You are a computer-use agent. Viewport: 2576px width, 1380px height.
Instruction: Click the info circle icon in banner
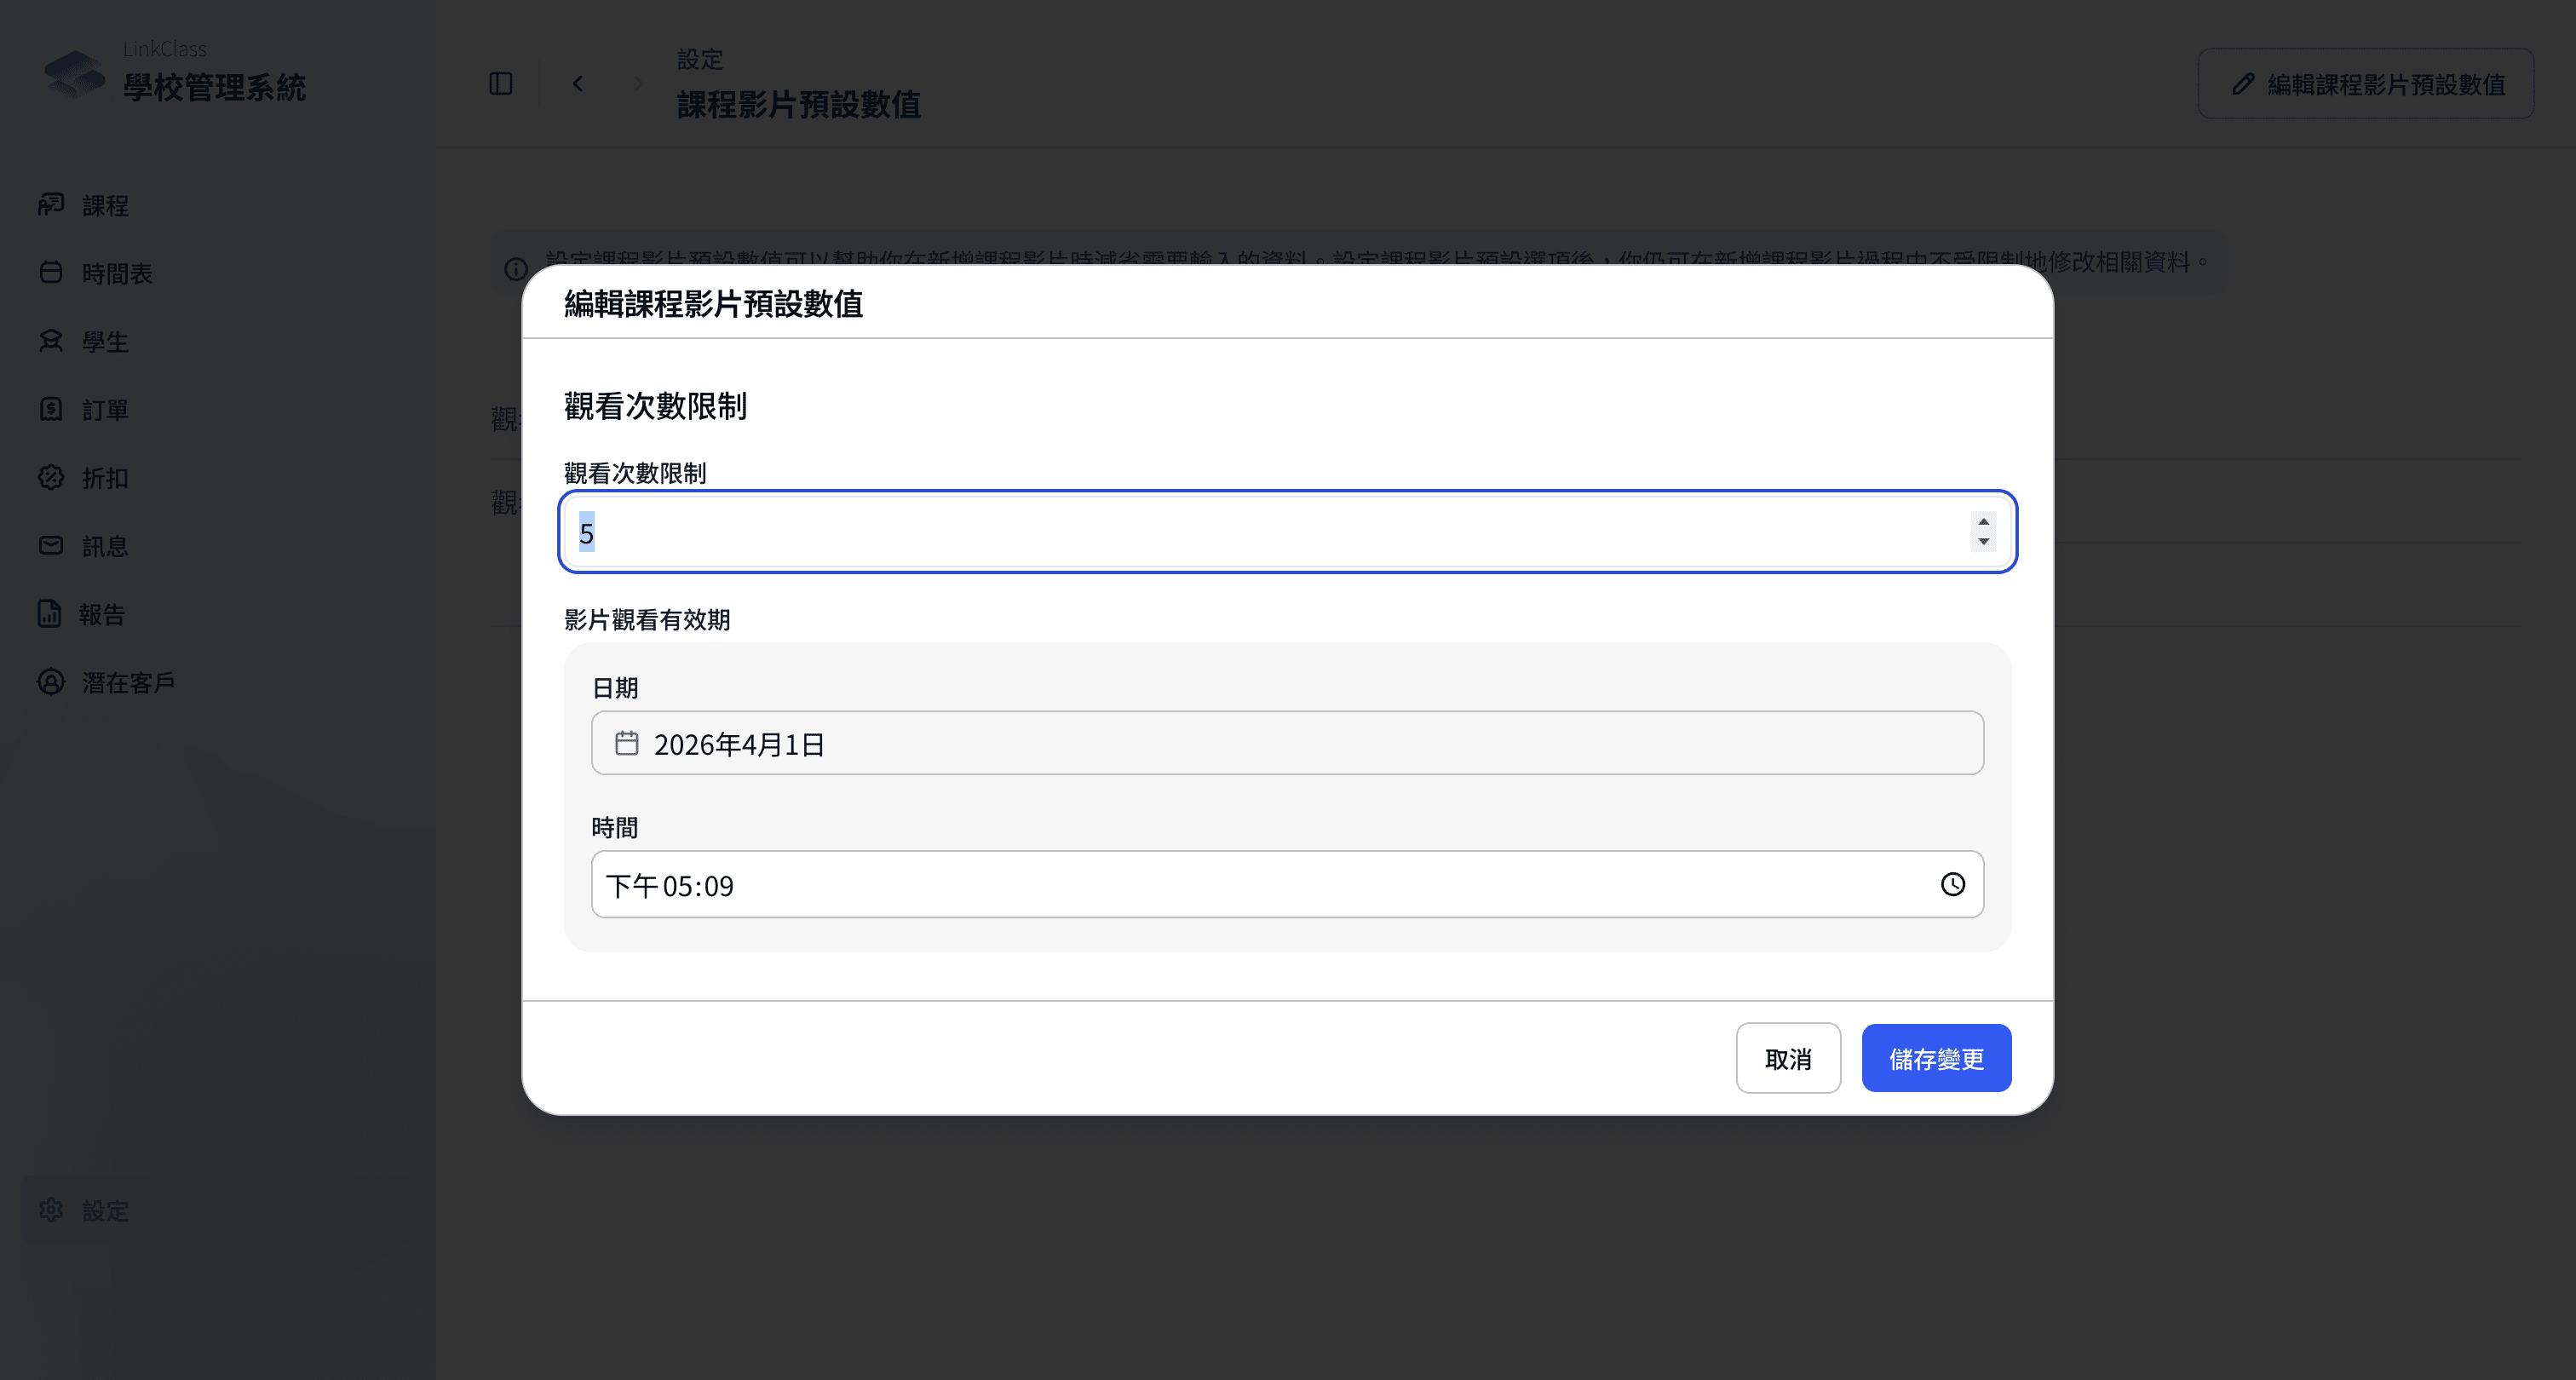click(x=516, y=269)
